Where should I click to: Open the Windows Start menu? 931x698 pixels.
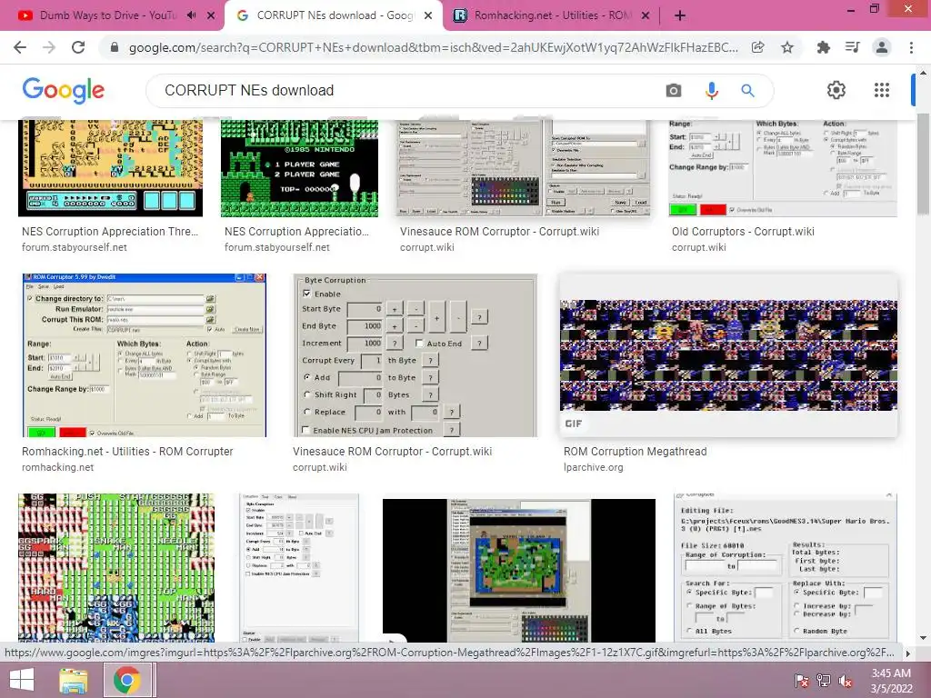(22, 680)
